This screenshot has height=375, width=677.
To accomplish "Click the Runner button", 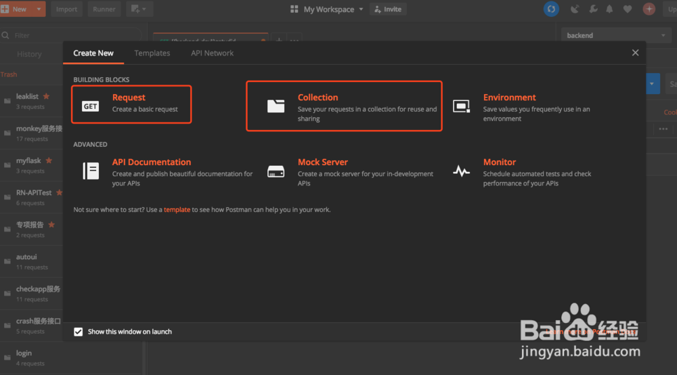I will tap(104, 9).
